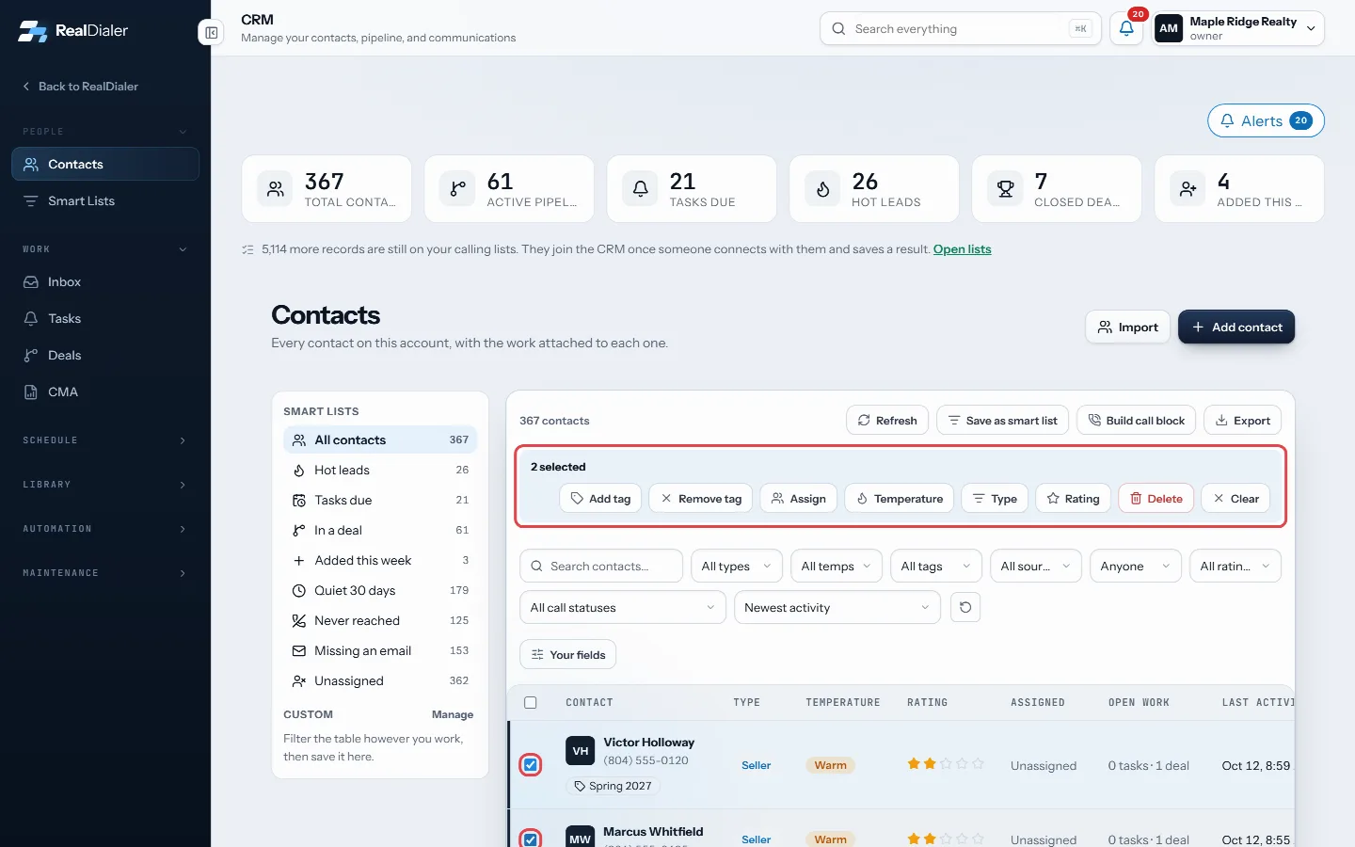This screenshot has width=1355, height=847.
Task: Click the Tasks Due bell icon card
Action: pos(692,189)
